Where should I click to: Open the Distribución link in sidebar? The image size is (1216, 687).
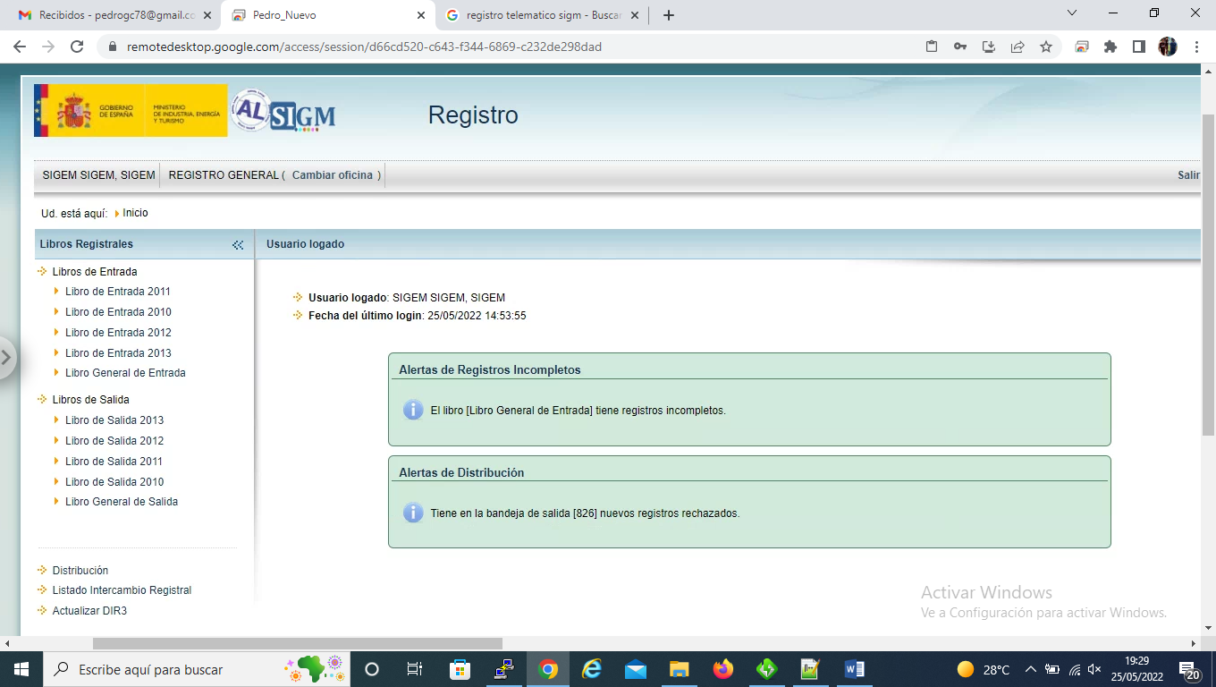80,571
